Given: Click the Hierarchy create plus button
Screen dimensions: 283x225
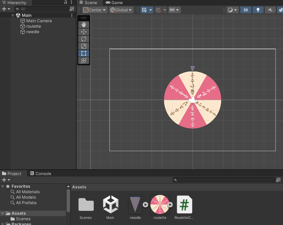Looking at the screenshot, I should click(4, 9).
